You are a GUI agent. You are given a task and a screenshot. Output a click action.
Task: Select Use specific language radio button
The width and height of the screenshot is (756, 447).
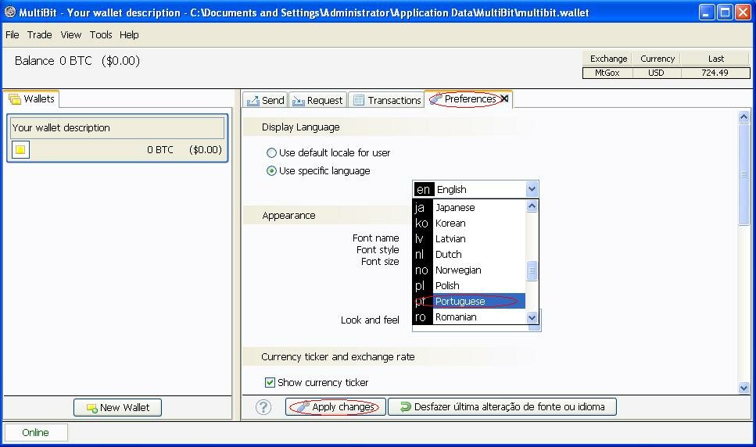tap(271, 171)
